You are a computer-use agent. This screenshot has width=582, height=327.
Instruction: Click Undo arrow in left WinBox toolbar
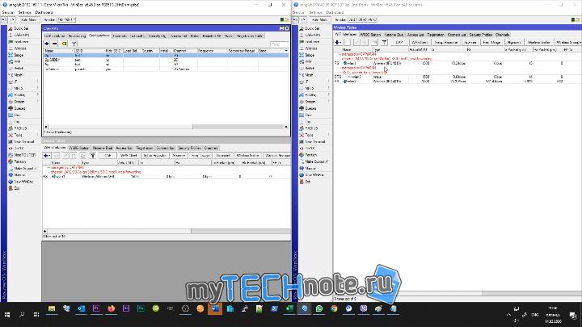pos(4,19)
